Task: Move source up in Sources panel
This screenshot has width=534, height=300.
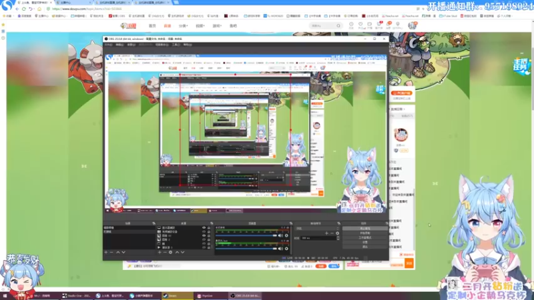Action: pyautogui.click(x=177, y=253)
